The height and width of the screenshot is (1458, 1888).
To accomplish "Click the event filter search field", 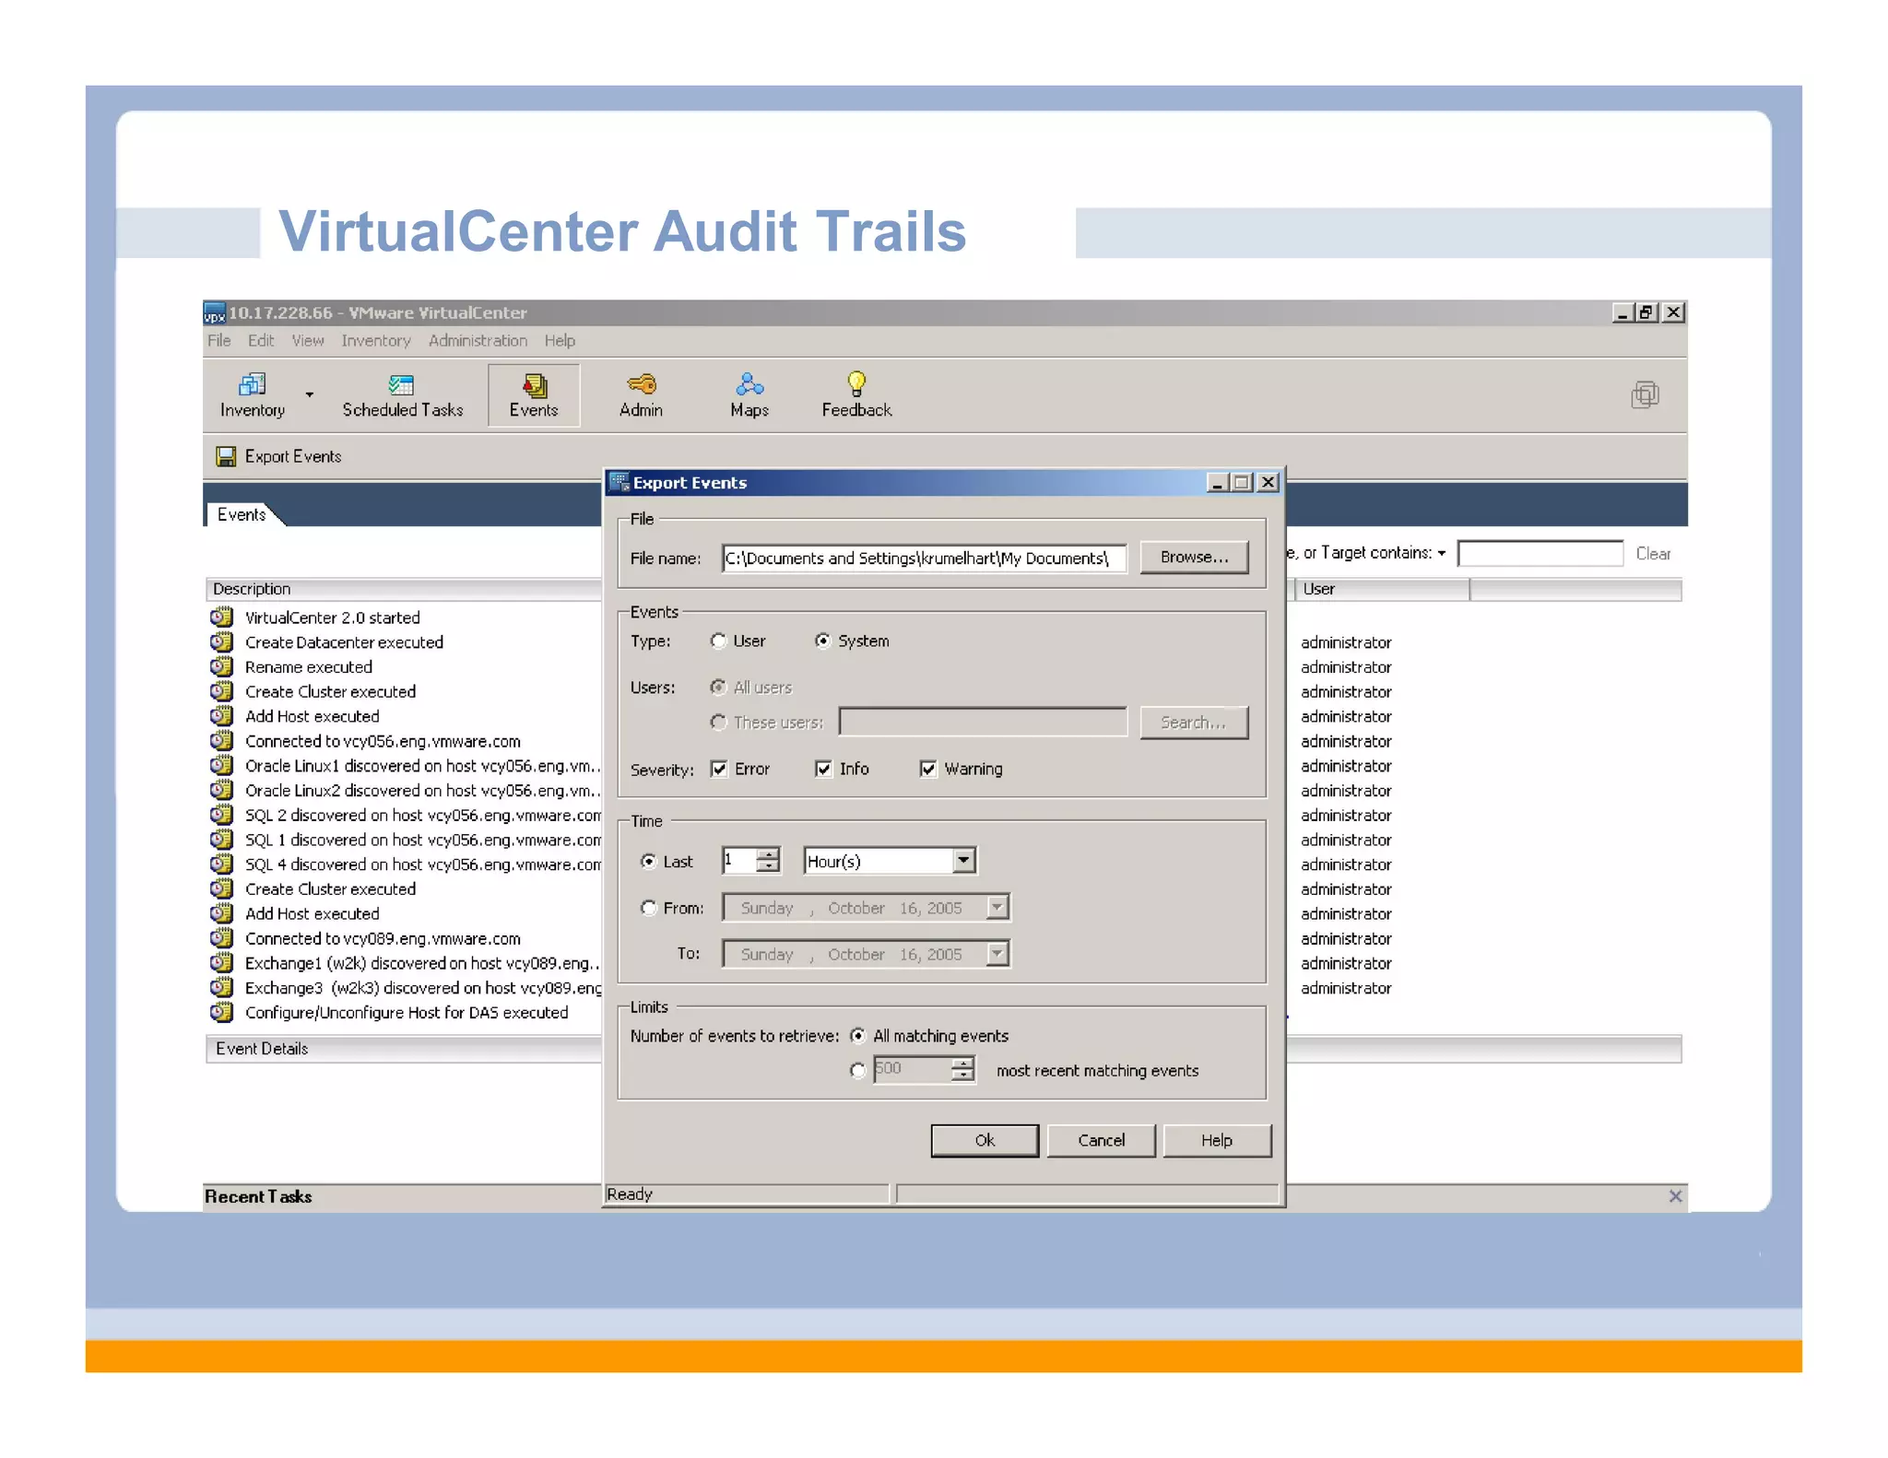I will pos(1540,553).
